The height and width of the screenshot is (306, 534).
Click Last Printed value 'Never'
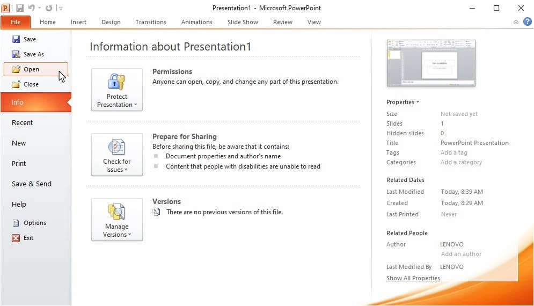tap(449, 214)
